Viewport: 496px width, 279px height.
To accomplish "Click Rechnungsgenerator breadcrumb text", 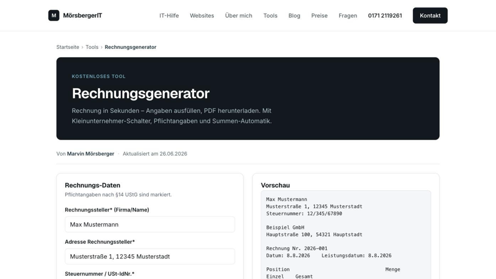I will point(130,47).
